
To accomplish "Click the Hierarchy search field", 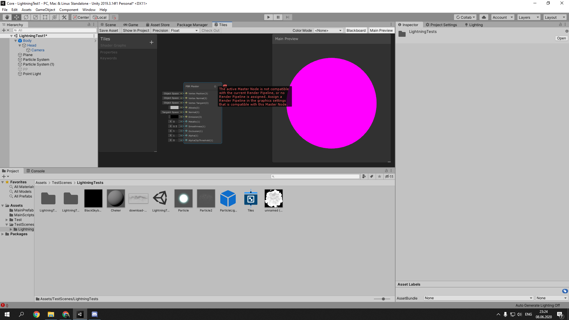I will coord(55,30).
